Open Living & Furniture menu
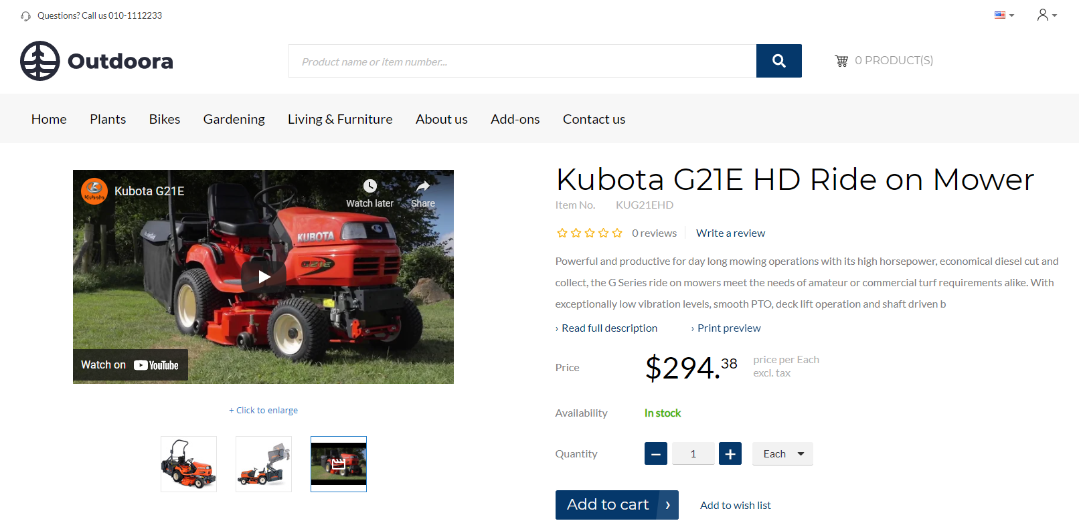The width and height of the screenshot is (1079, 525). (x=340, y=119)
